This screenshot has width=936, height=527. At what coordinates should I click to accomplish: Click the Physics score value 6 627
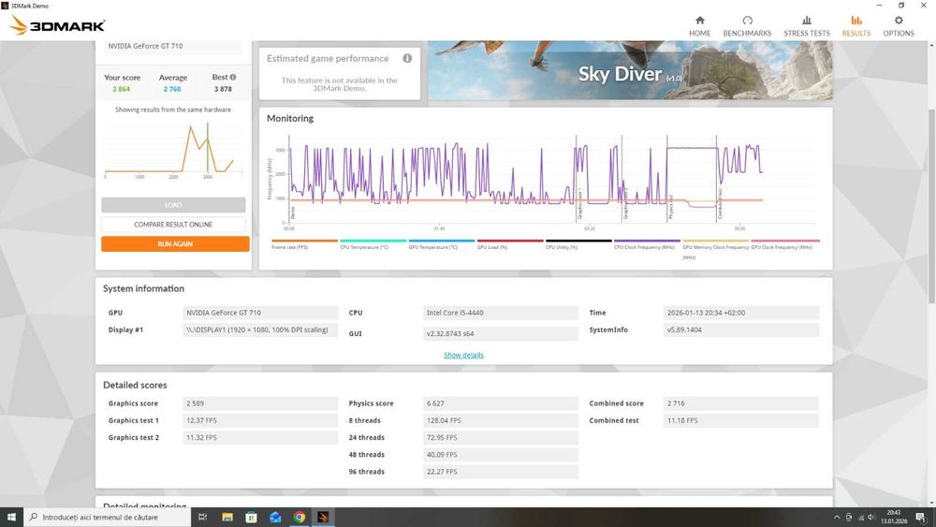pos(501,403)
